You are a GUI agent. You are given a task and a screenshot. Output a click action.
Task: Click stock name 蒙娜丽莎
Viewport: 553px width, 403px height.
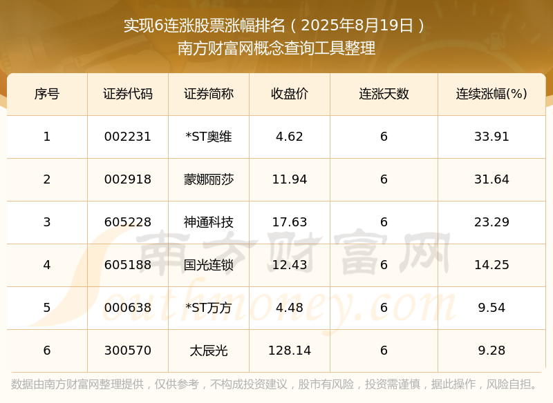tap(209, 179)
